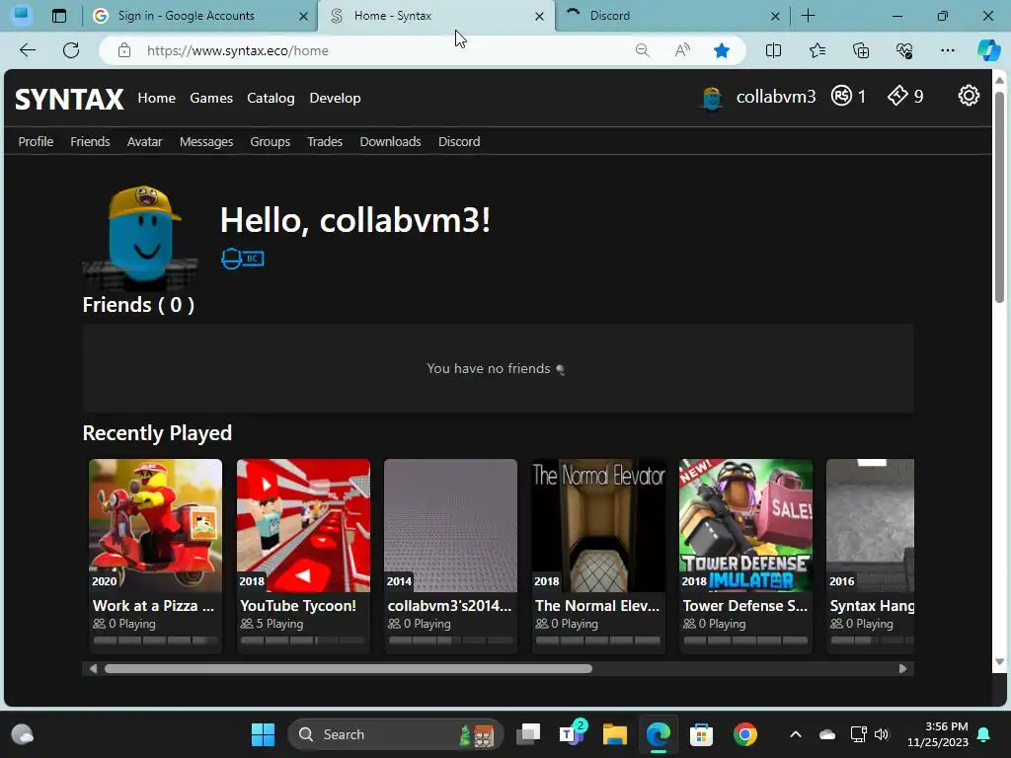Switch to the Discord browser tab
1011x758 pixels.
pos(663,16)
